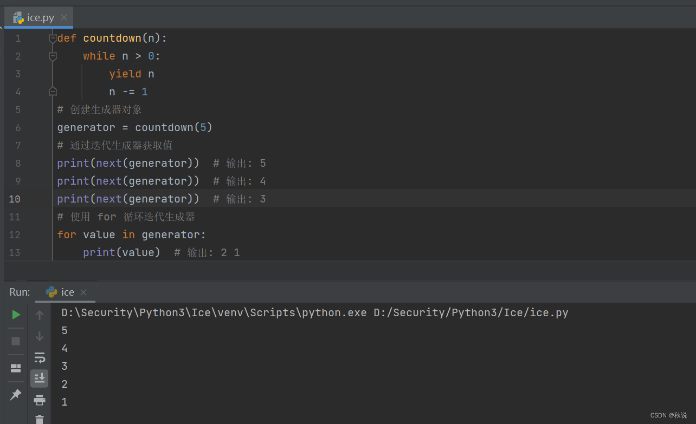Rerun the ice script with green play icon
Viewport: 696px width, 424px height.
16,315
